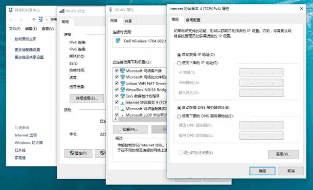Select 使用下面的 IP 地址 radio button
Viewport: 313px width, 190px height.
point(179,63)
